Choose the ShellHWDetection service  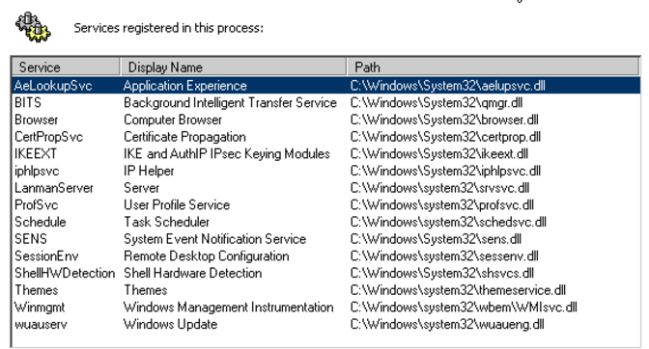point(325,273)
